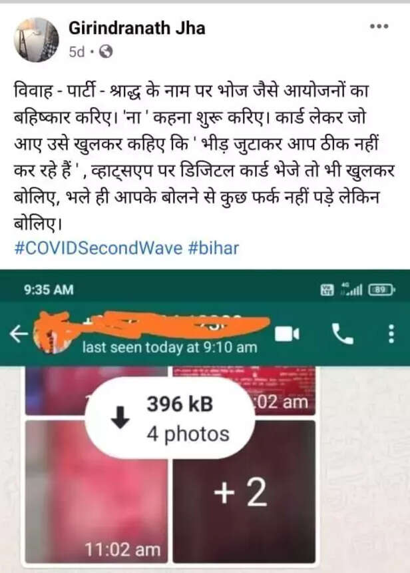Follow the #bihar hashtag
The width and height of the screenshot is (410, 573).
click(x=214, y=248)
